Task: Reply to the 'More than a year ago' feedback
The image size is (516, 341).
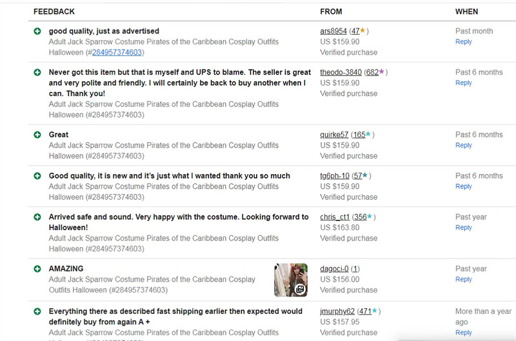Action: [x=464, y=333]
